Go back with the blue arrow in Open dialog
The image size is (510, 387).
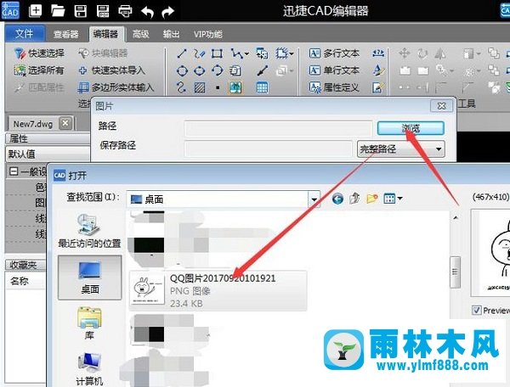tap(337, 199)
